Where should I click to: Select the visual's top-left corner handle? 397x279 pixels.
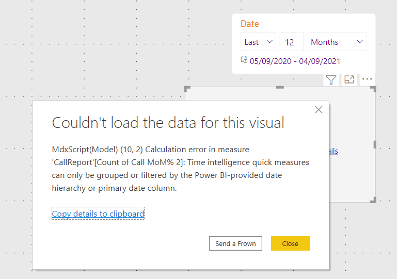coord(187,89)
